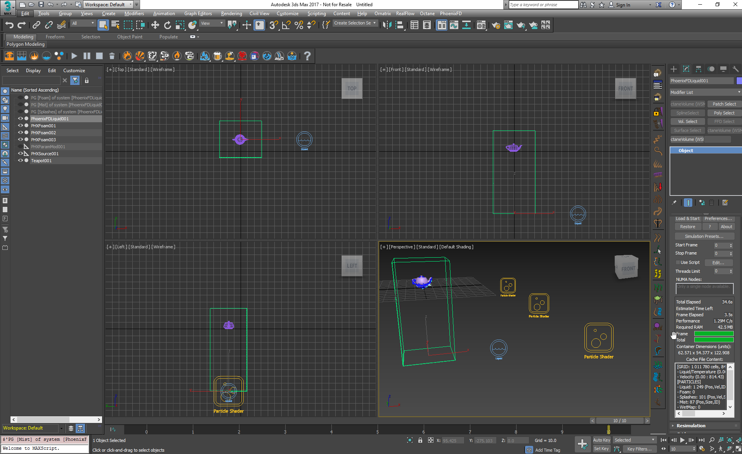This screenshot has height=454, width=742.
Task: Toggle visibility of PHXFoam002
Action: click(21, 133)
